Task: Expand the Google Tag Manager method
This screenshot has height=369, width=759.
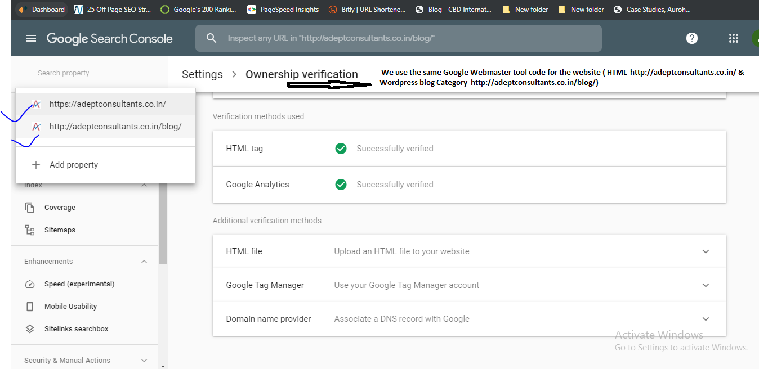Action: [706, 285]
